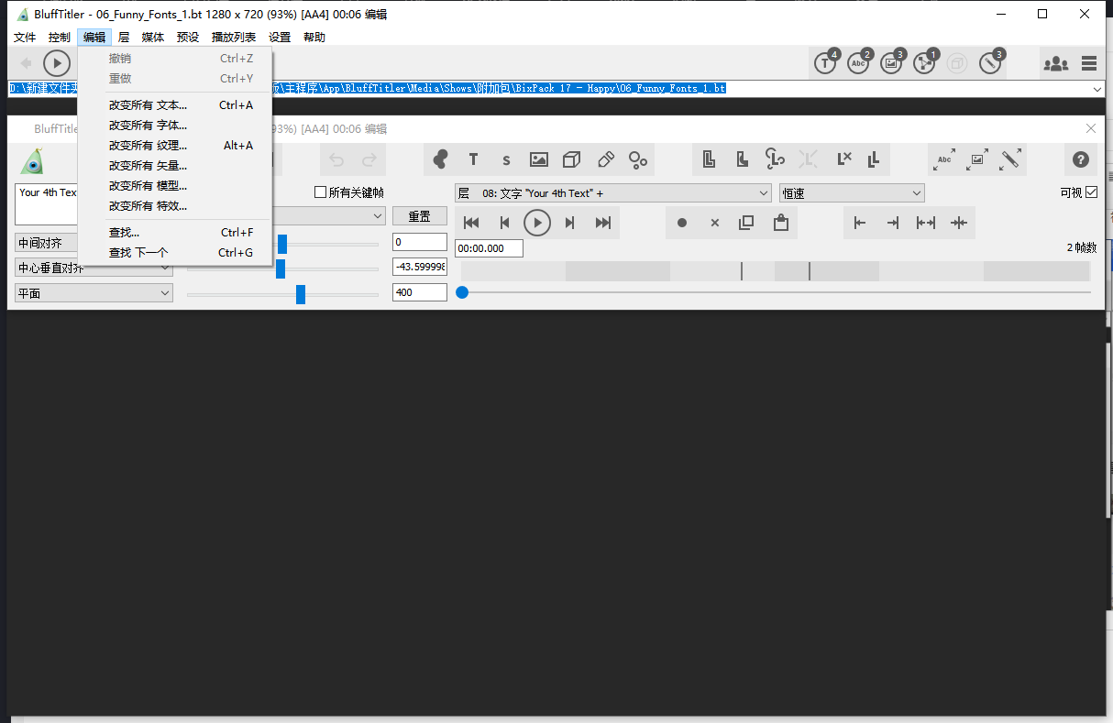The width and height of the screenshot is (1113, 723).
Task: Tick the 所有关键帧 checkbox
Action: tap(320, 192)
